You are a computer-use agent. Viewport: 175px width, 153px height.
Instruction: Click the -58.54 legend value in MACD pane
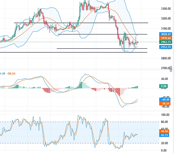pos(11,74)
